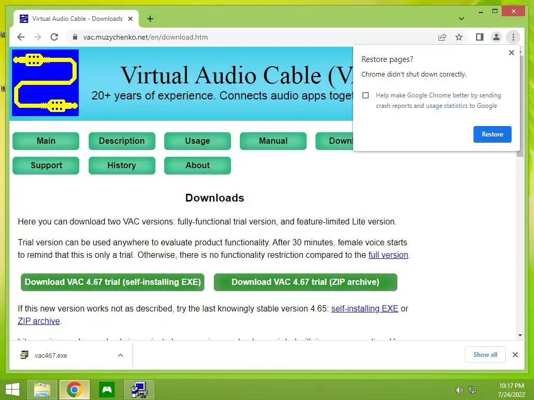The width and height of the screenshot is (534, 400).
Task: Open the computer setup taskbar icon
Action: pos(139,390)
